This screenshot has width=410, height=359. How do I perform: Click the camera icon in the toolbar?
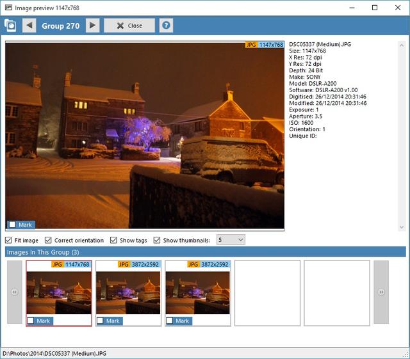(10, 26)
